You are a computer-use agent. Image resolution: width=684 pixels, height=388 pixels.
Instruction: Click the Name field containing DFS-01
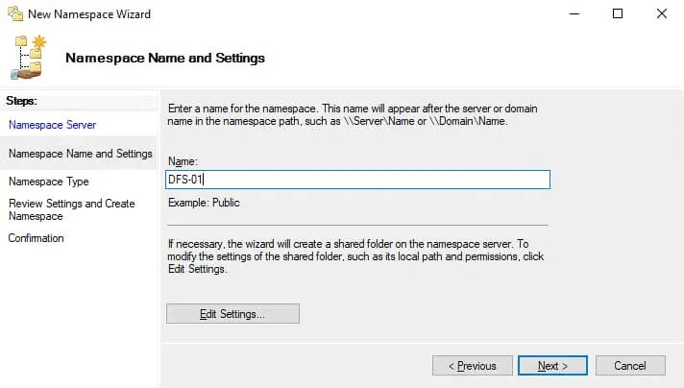[x=357, y=180]
